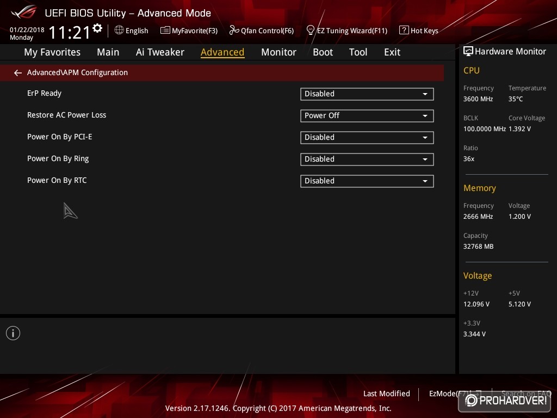Click the ROG logo in the header
This screenshot has width=557, height=418.
[24, 13]
